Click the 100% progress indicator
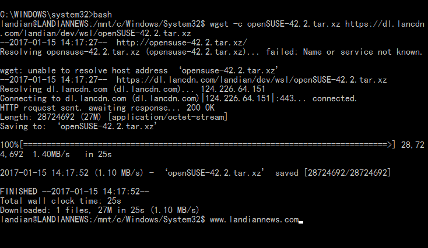 pyautogui.click(x=10, y=145)
